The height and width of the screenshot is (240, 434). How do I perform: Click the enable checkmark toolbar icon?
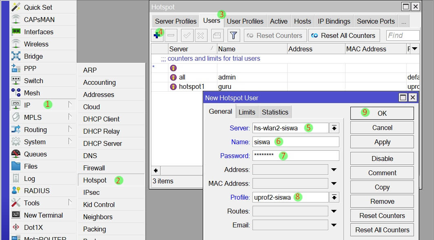click(x=187, y=35)
